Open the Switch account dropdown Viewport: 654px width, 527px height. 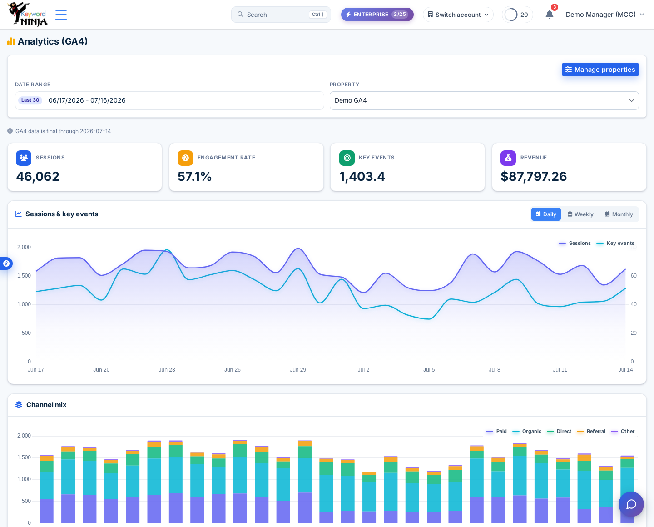458,15
